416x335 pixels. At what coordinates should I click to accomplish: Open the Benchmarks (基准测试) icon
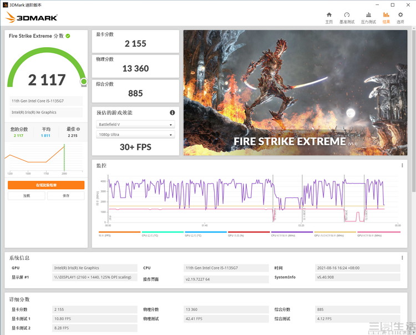click(347, 18)
